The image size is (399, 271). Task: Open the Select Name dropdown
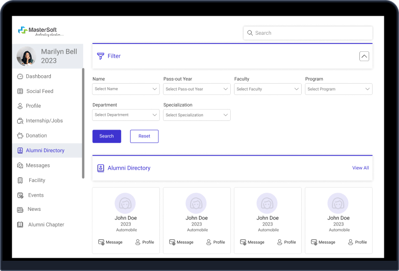(126, 89)
